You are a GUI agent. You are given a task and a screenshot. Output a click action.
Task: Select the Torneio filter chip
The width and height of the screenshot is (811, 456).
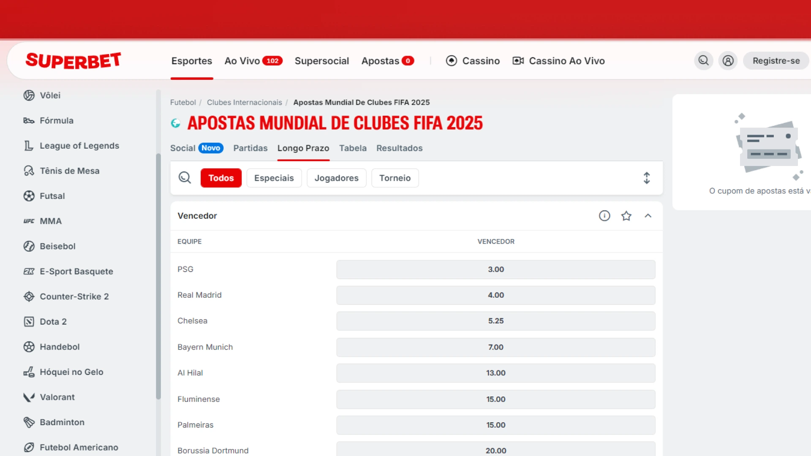coord(395,178)
